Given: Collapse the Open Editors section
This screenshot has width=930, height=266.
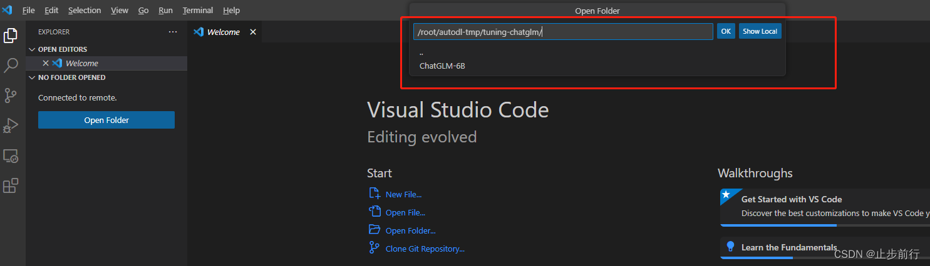Looking at the screenshot, I should (x=33, y=49).
